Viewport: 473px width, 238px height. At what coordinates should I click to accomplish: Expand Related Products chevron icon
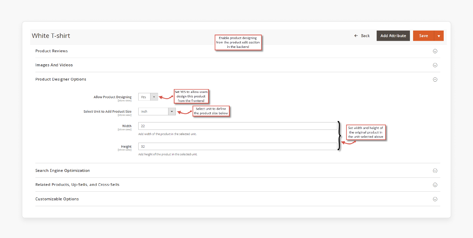coord(435,185)
